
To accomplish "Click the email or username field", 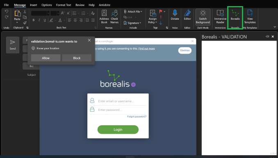I will tap(118, 101).
